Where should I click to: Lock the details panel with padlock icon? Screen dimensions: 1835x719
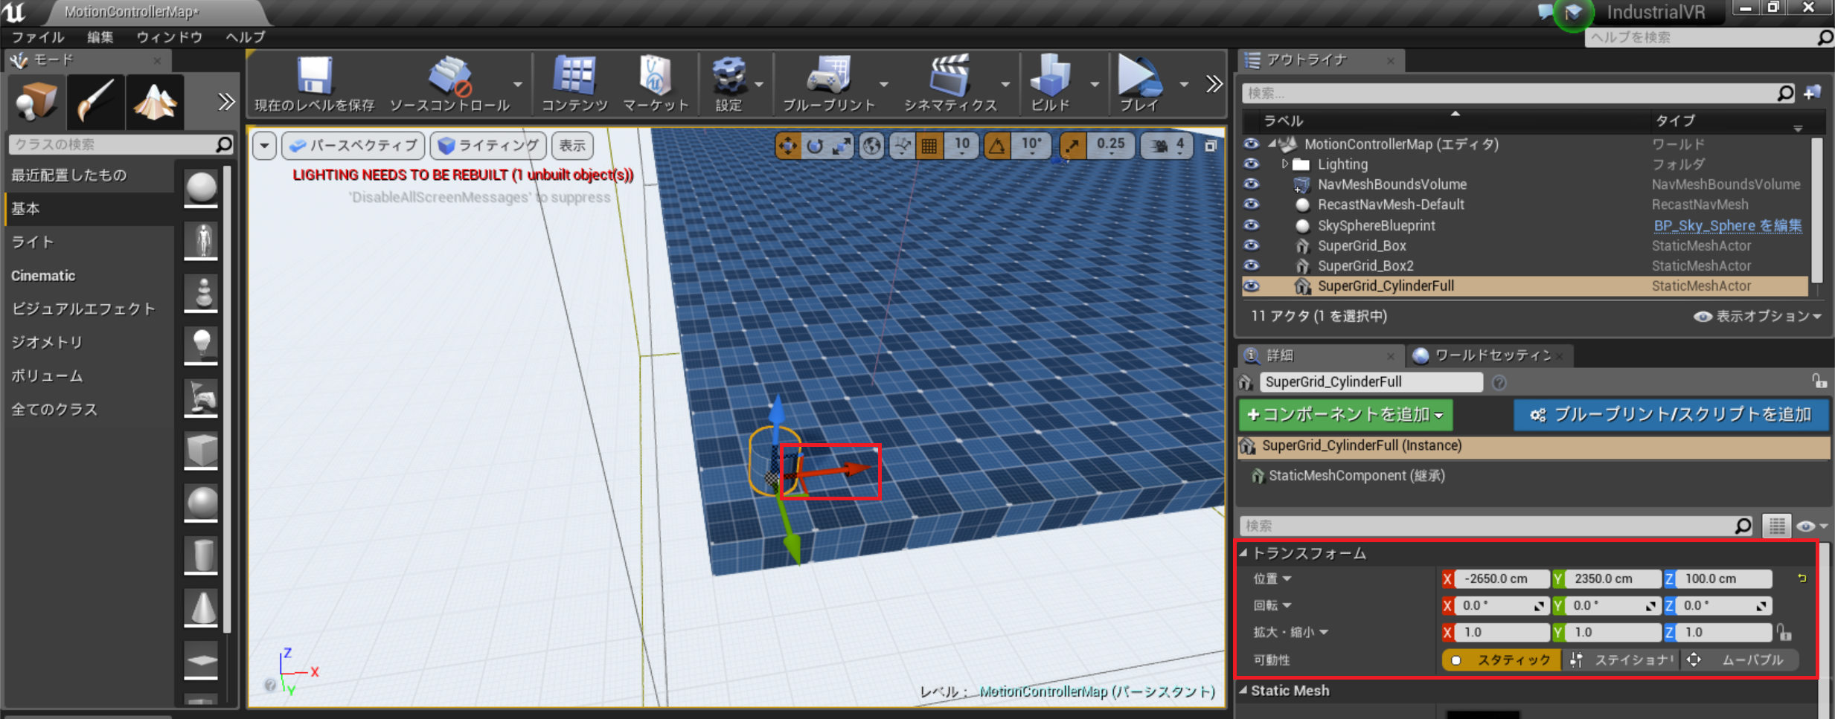coord(1819,381)
